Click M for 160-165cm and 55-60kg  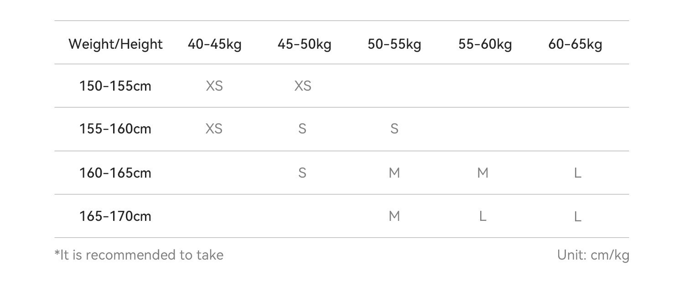pyautogui.click(x=483, y=173)
